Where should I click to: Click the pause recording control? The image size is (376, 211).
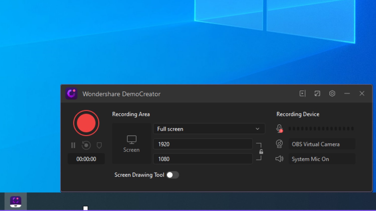pos(73,145)
